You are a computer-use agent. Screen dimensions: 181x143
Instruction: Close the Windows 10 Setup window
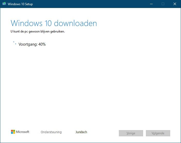point(175,4)
